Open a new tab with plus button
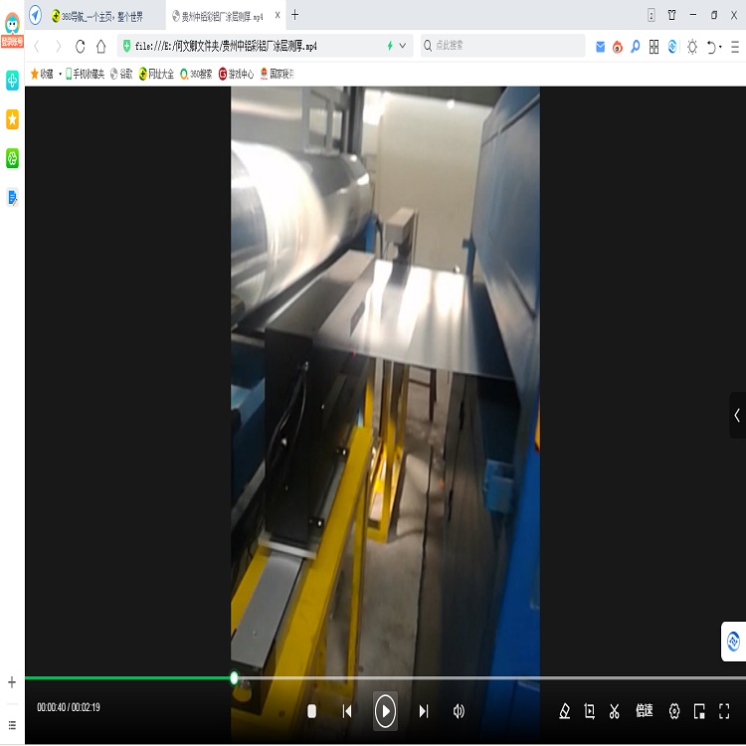The width and height of the screenshot is (746, 746). point(295,15)
